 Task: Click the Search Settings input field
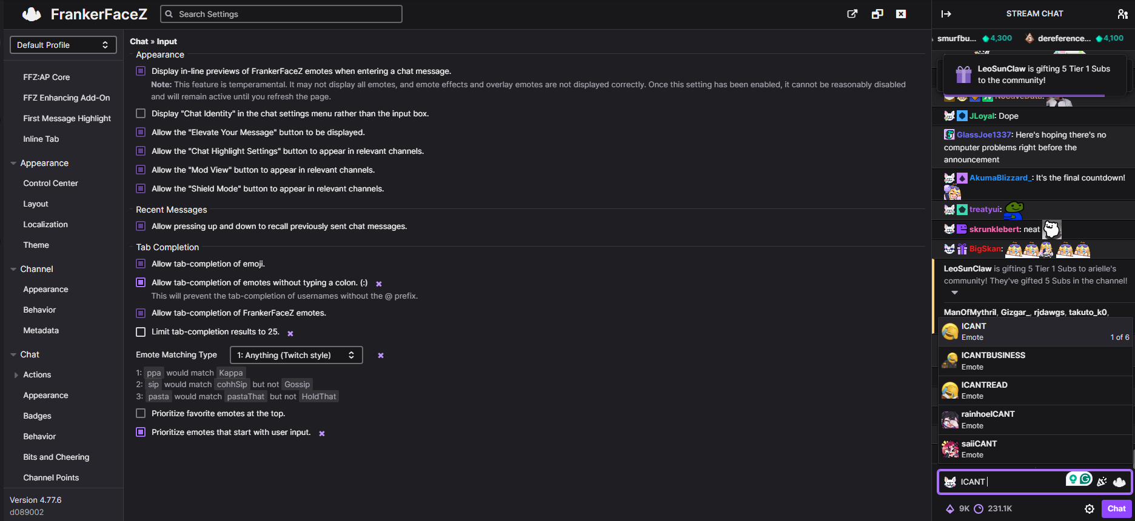pyautogui.click(x=281, y=14)
